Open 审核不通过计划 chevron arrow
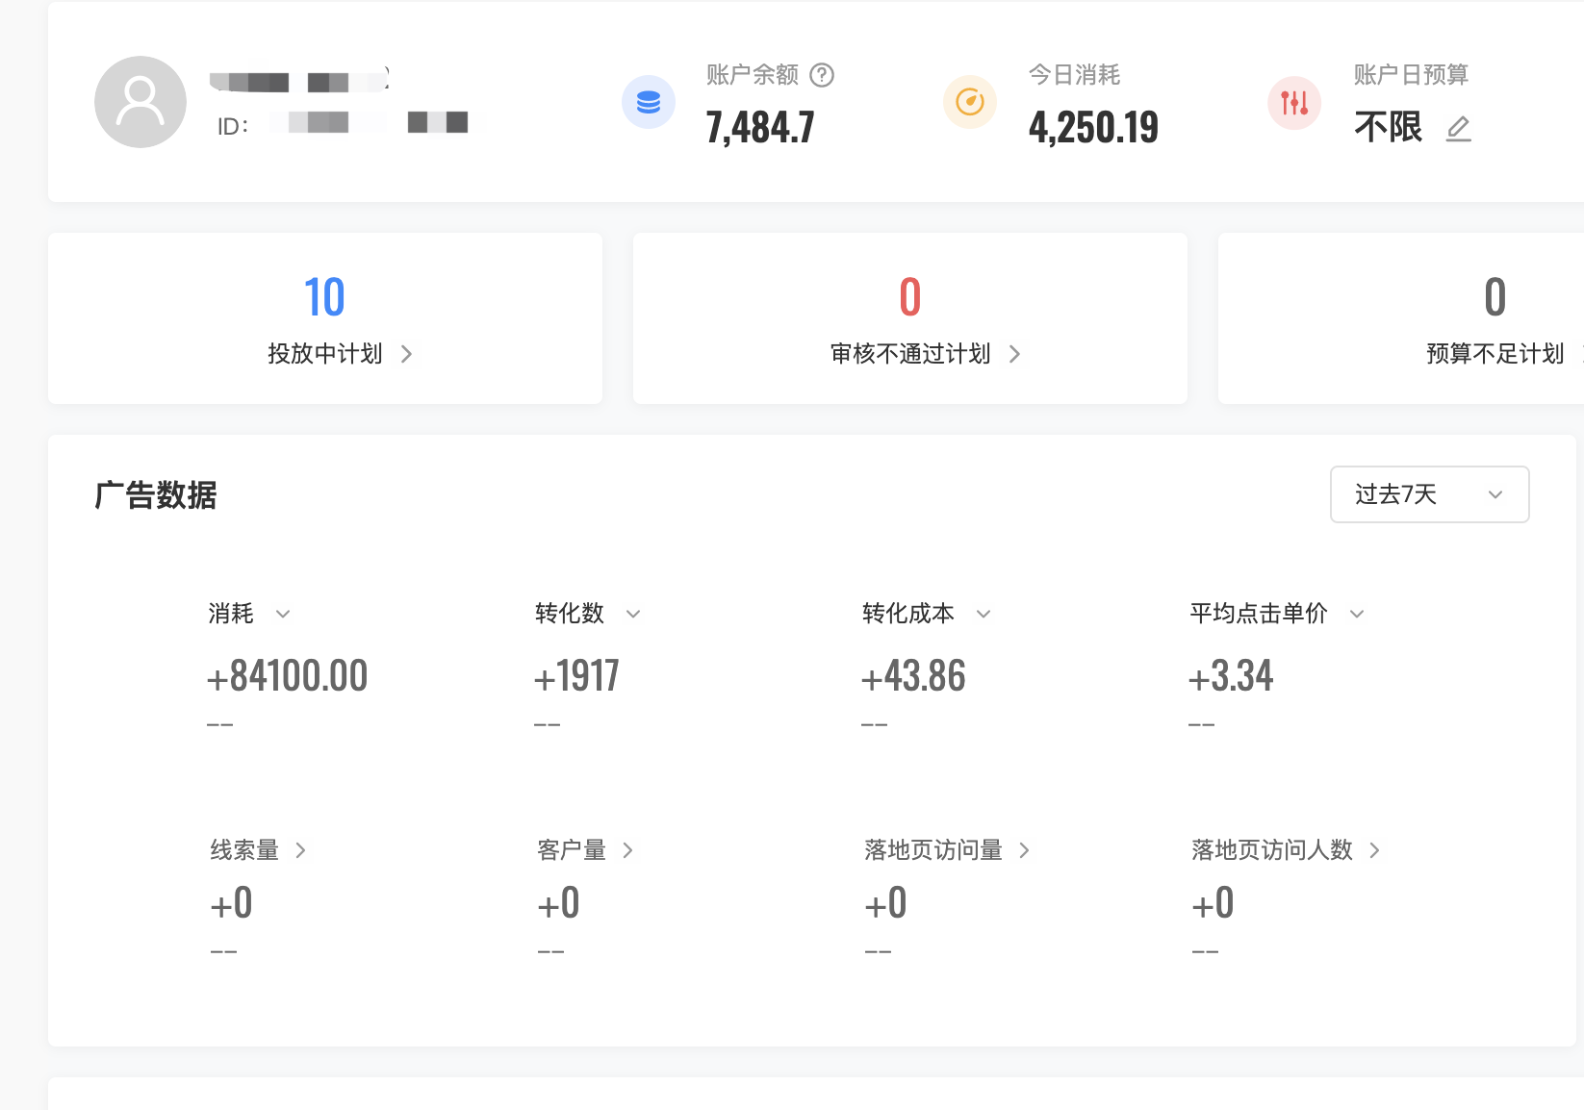 pos(1014,354)
